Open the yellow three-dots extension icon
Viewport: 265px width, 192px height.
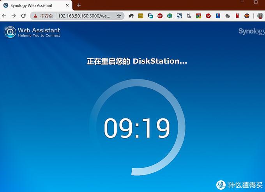click(141, 16)
